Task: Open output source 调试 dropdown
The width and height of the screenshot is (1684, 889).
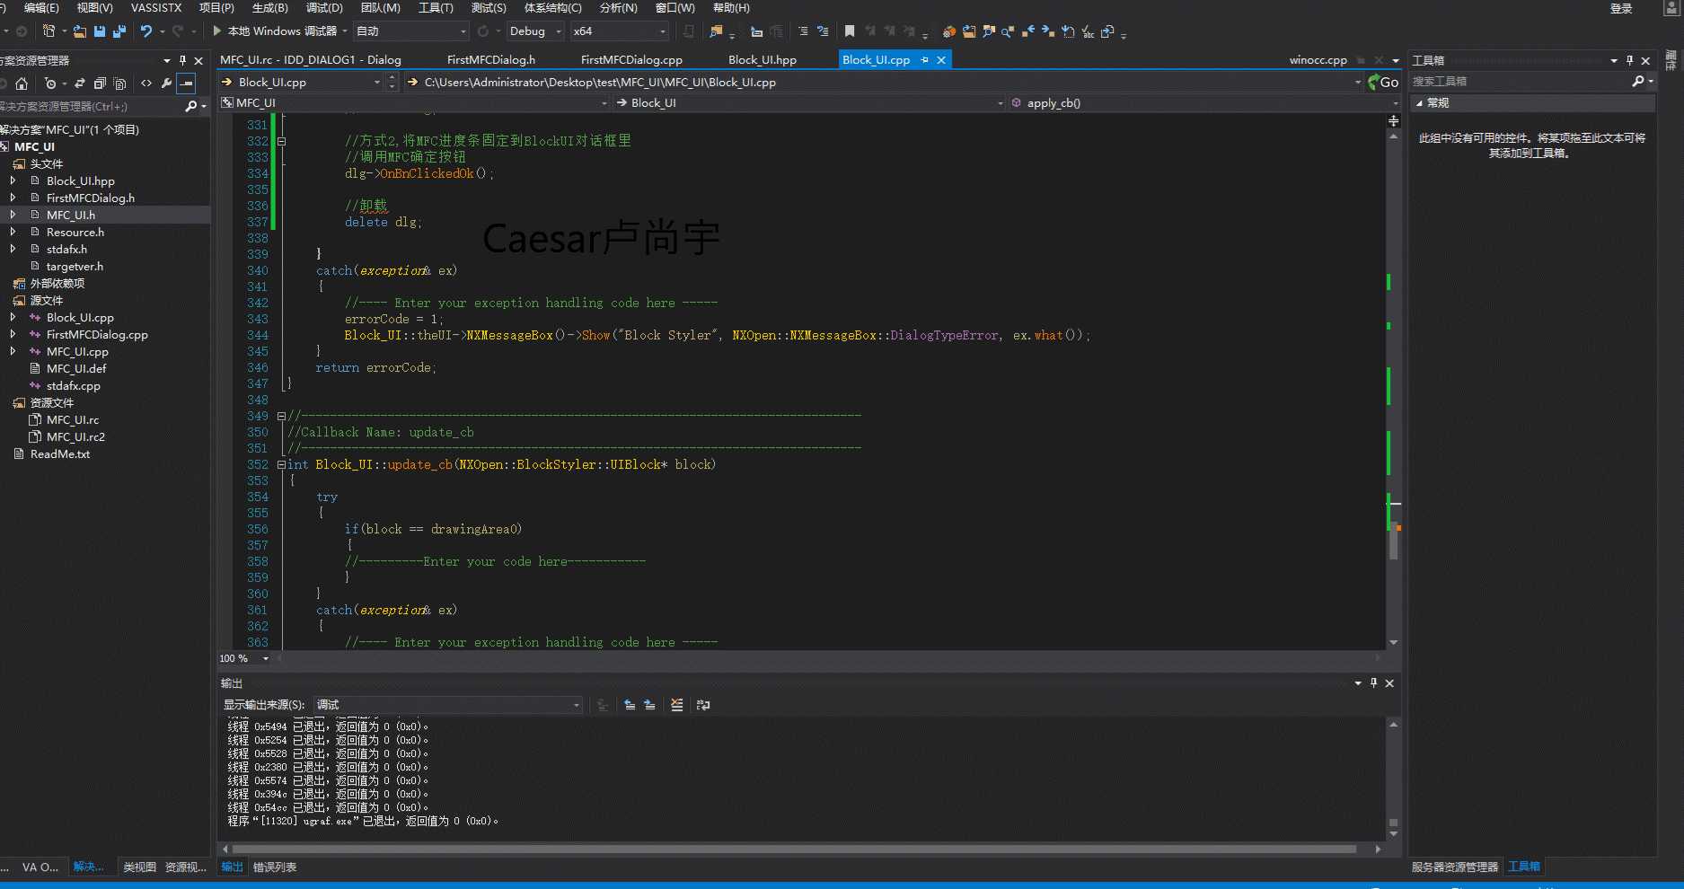Action: pyautogui.click(x=448, y=705)
